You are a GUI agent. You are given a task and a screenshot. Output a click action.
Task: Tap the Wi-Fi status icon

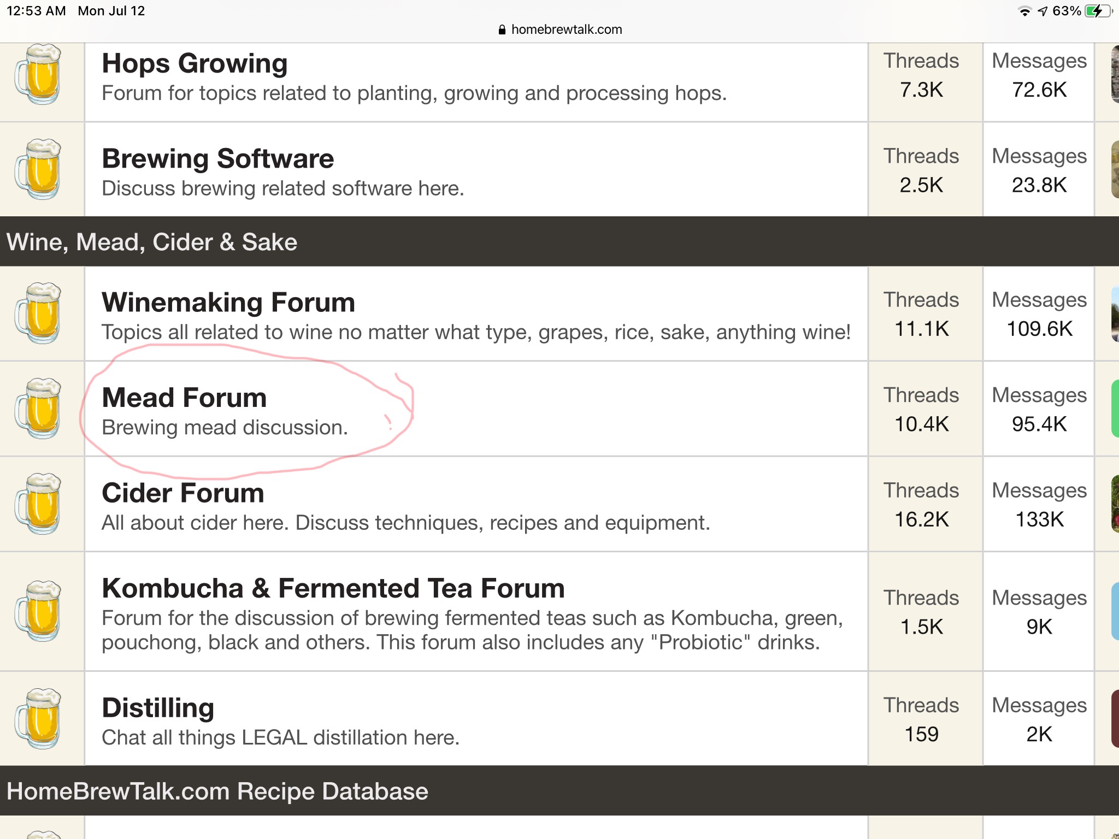click(1025, 11)
